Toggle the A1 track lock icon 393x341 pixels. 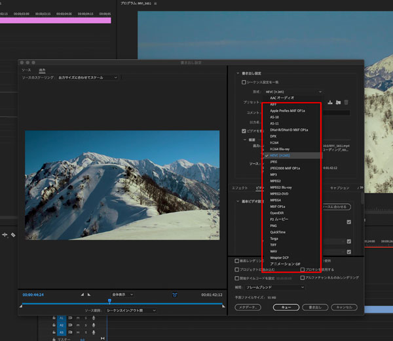point(54,318)
